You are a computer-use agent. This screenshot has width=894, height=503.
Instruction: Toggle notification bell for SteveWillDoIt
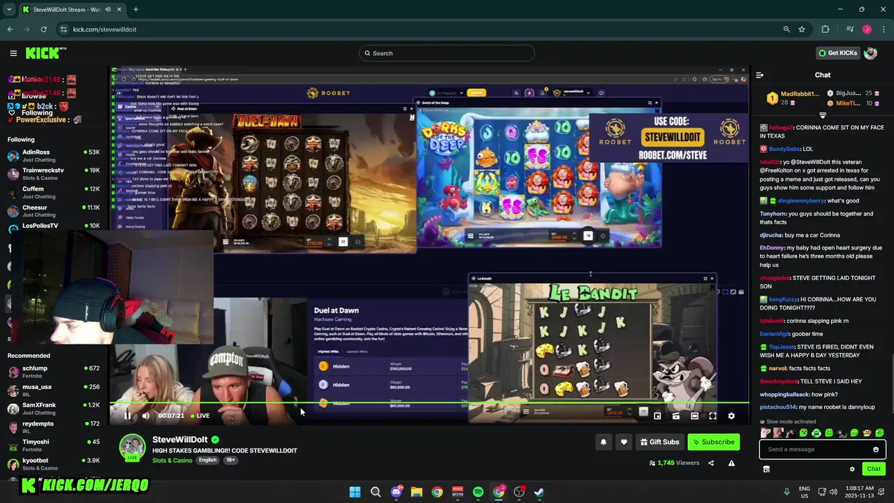[x=603, y=442]
